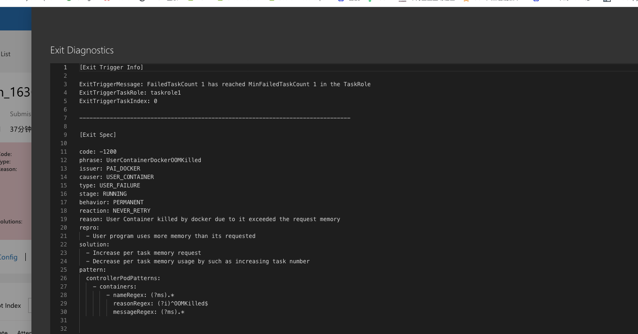This screenshot has height=334, width=638.
Task: Click the "type: USER_FAILURE" line
Action: click(110, 186)
